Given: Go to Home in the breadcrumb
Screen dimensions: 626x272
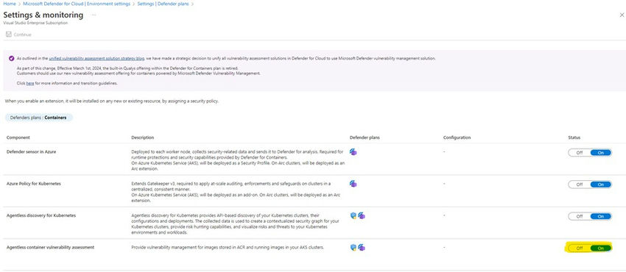Looking at the screenshot, I should (9, 4).
